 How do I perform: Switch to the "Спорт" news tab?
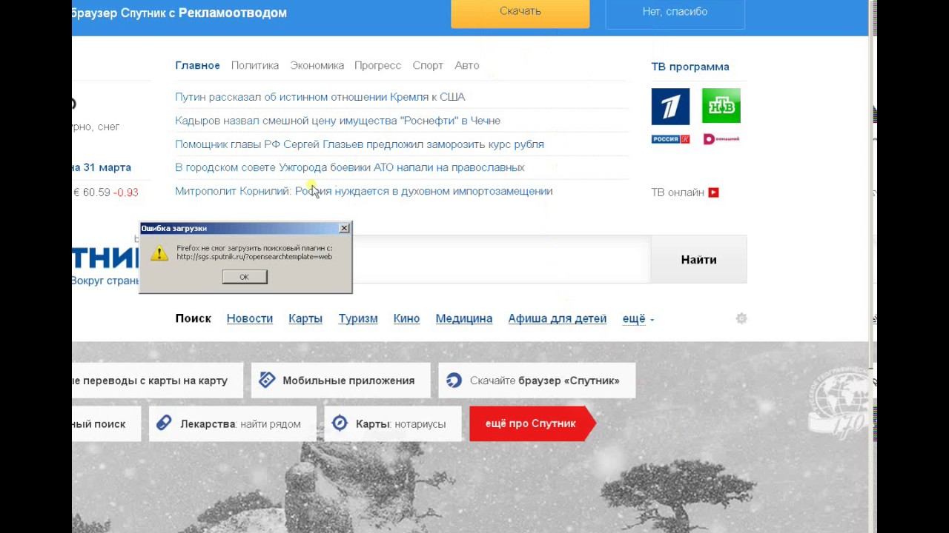pos(428,65)
